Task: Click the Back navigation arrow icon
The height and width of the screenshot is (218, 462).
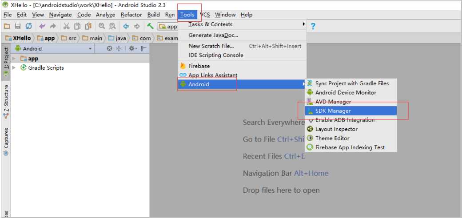Action: (126, 26)
